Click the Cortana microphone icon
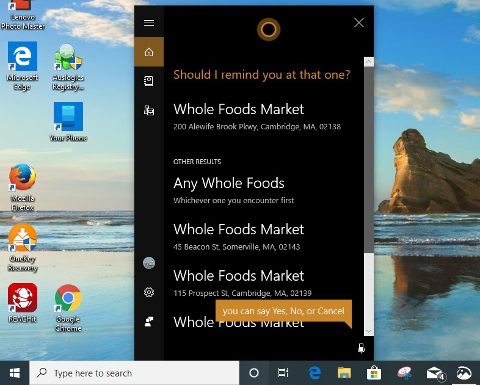The height and width of the screenshot is (385, 480). coord(361,348)
